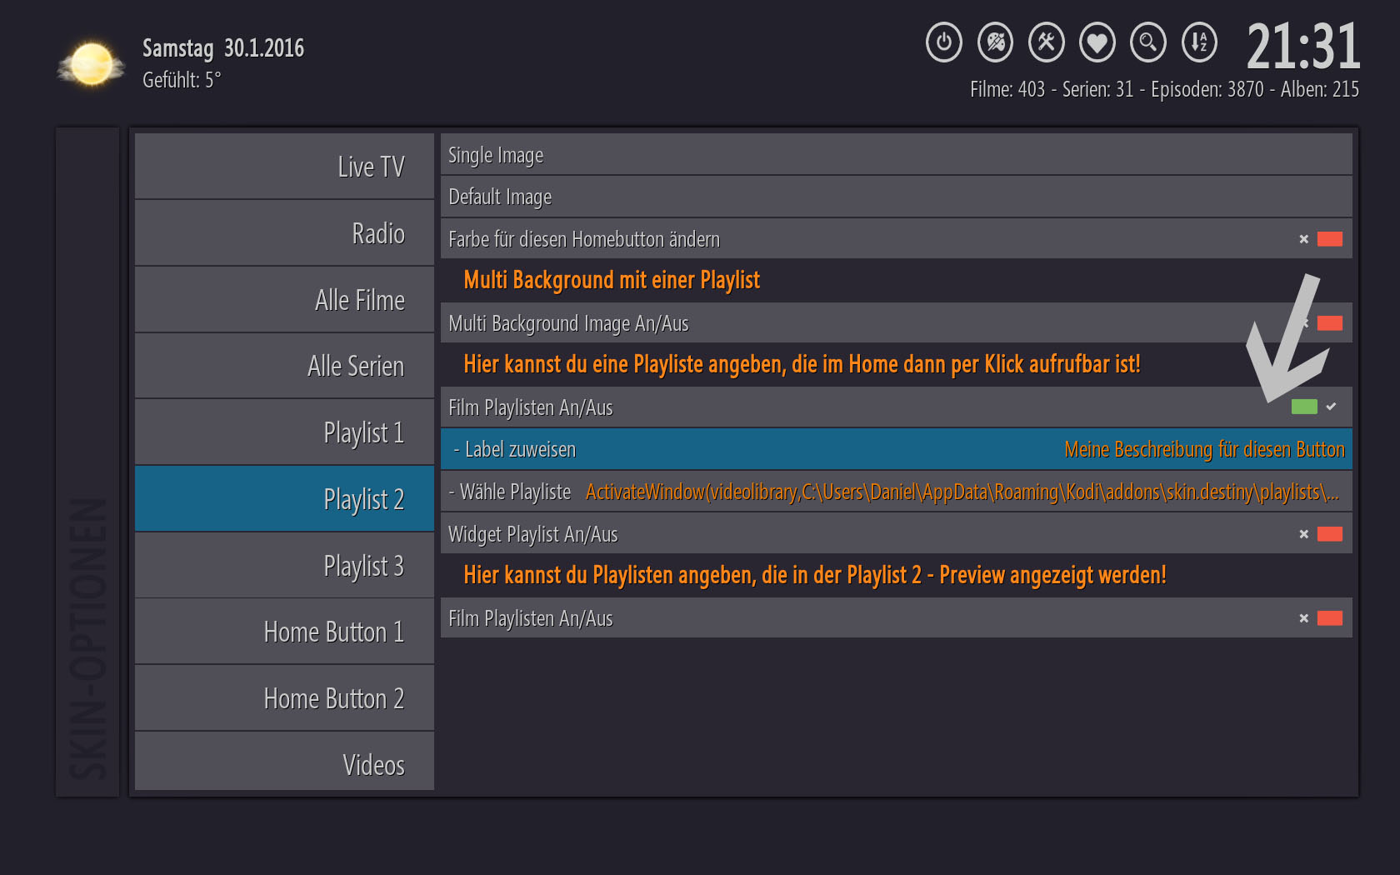Select Playlist 1 menu entry
The image size is (1400, 875).
click(x=284, y=432)
